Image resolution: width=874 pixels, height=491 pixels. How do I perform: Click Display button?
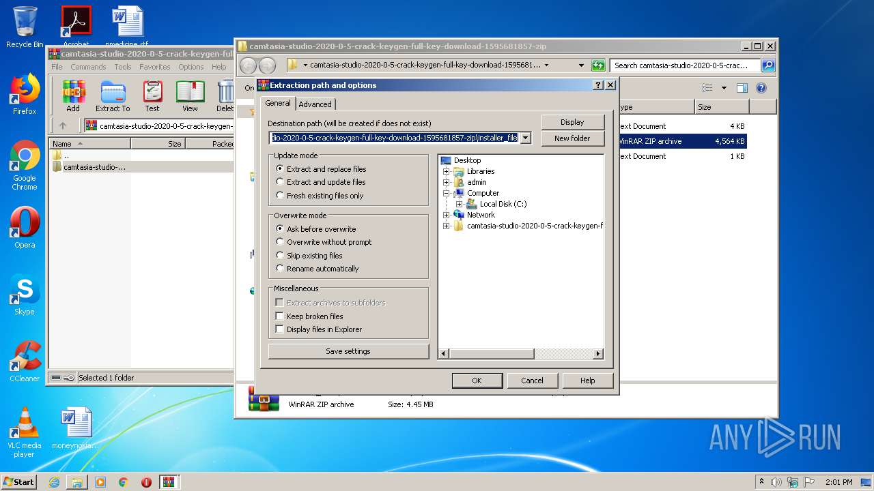[572, 122]
